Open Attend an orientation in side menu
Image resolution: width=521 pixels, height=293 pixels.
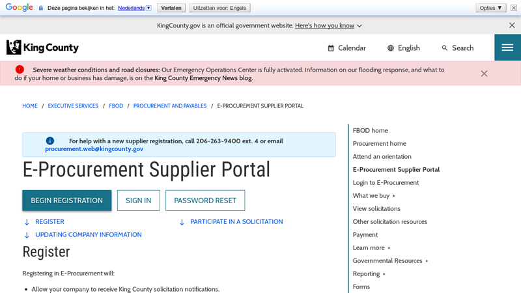point(382,156)
